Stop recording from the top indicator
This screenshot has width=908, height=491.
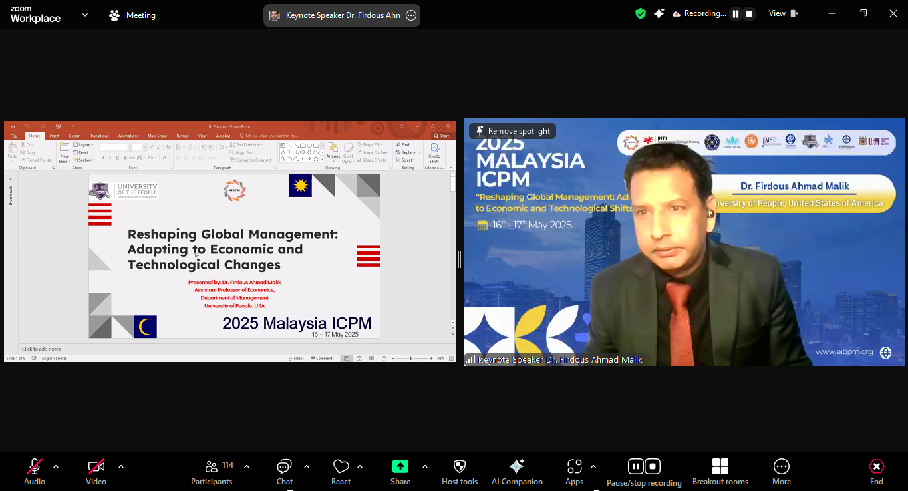point(749,13)
